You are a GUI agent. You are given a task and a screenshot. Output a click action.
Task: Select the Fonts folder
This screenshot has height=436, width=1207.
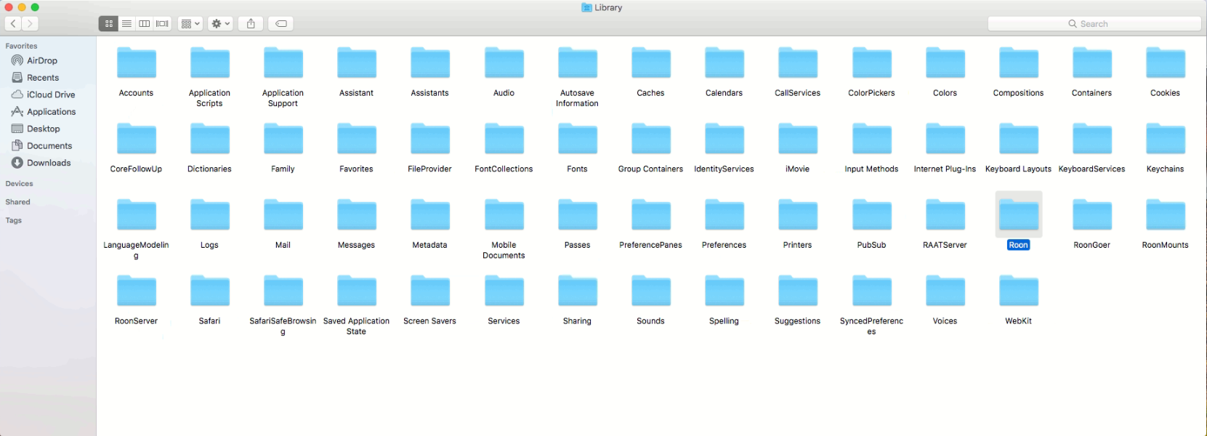tap(578, 139)
